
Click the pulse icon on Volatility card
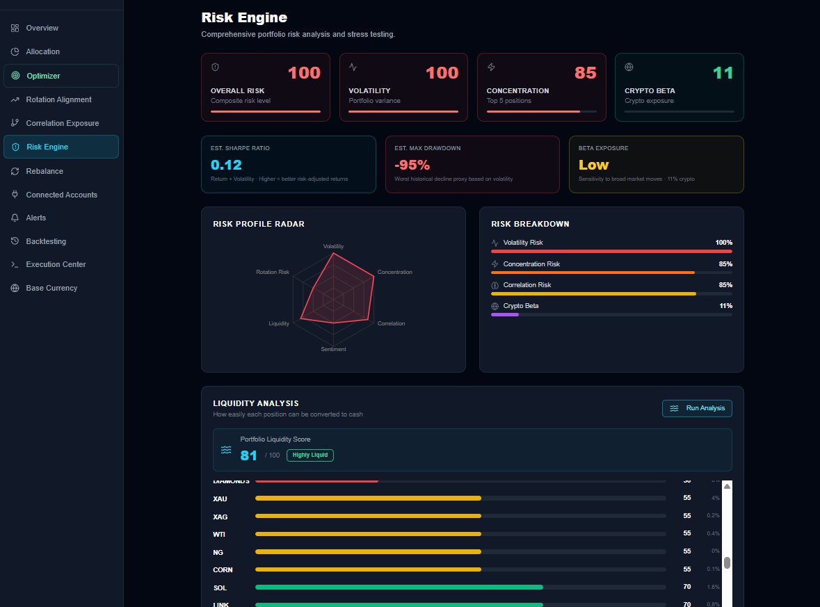click(x=353, y=67)
